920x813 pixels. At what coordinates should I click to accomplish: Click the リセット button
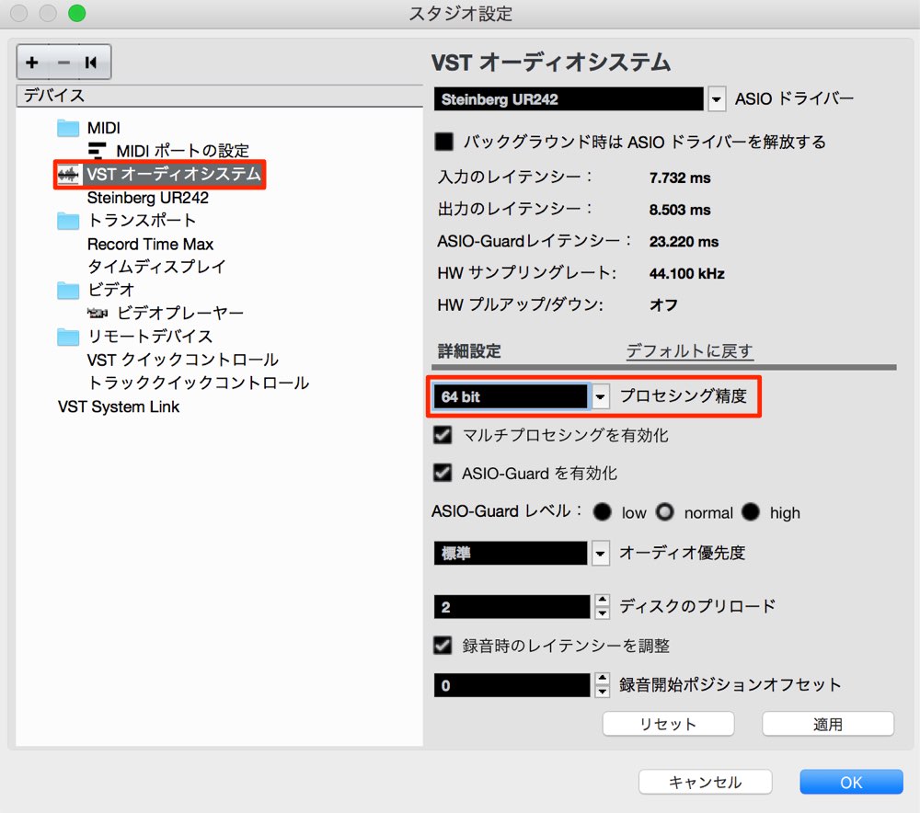coord(668,724)
